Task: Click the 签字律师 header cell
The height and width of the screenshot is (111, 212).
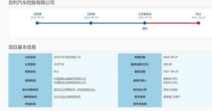Action: point(140,97)
